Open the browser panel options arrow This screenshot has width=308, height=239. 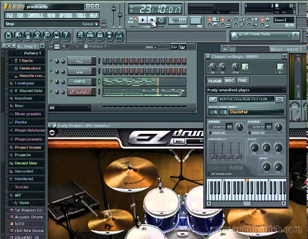[x=4, y=46]
